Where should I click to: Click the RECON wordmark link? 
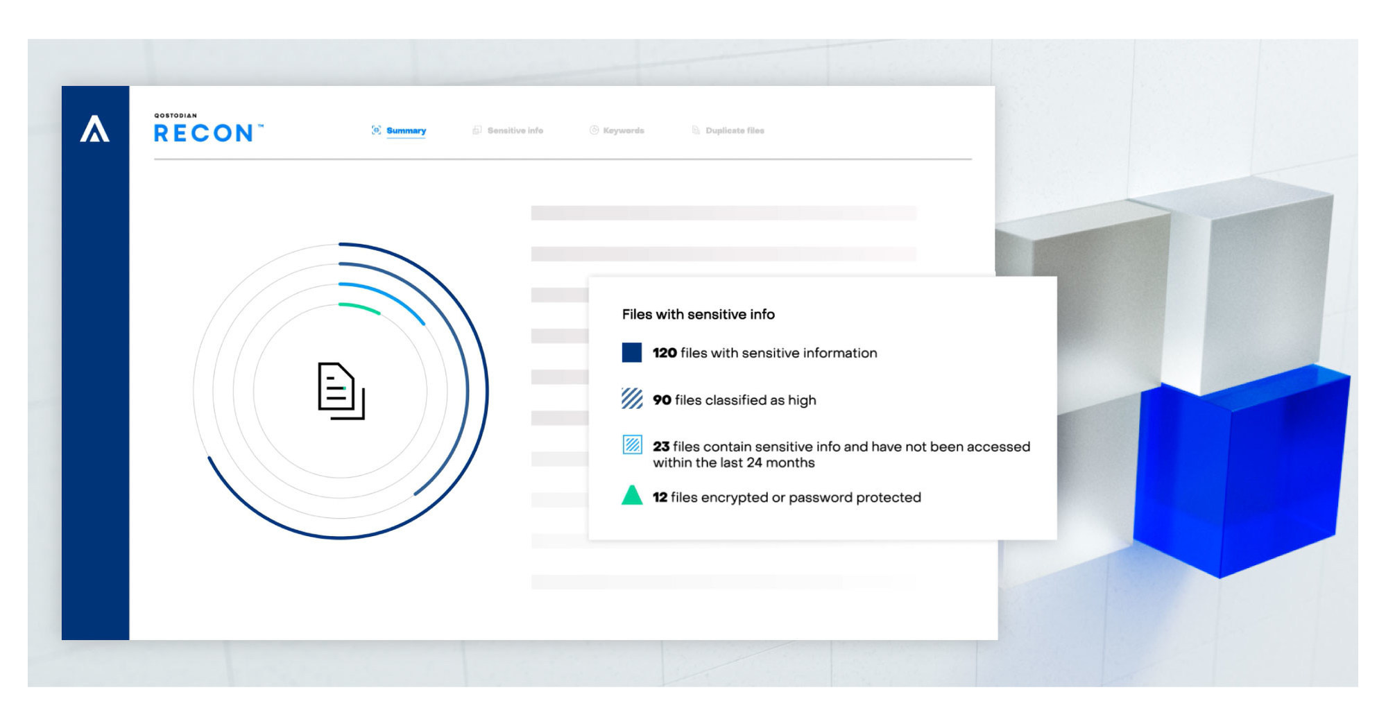click(203, 133)
